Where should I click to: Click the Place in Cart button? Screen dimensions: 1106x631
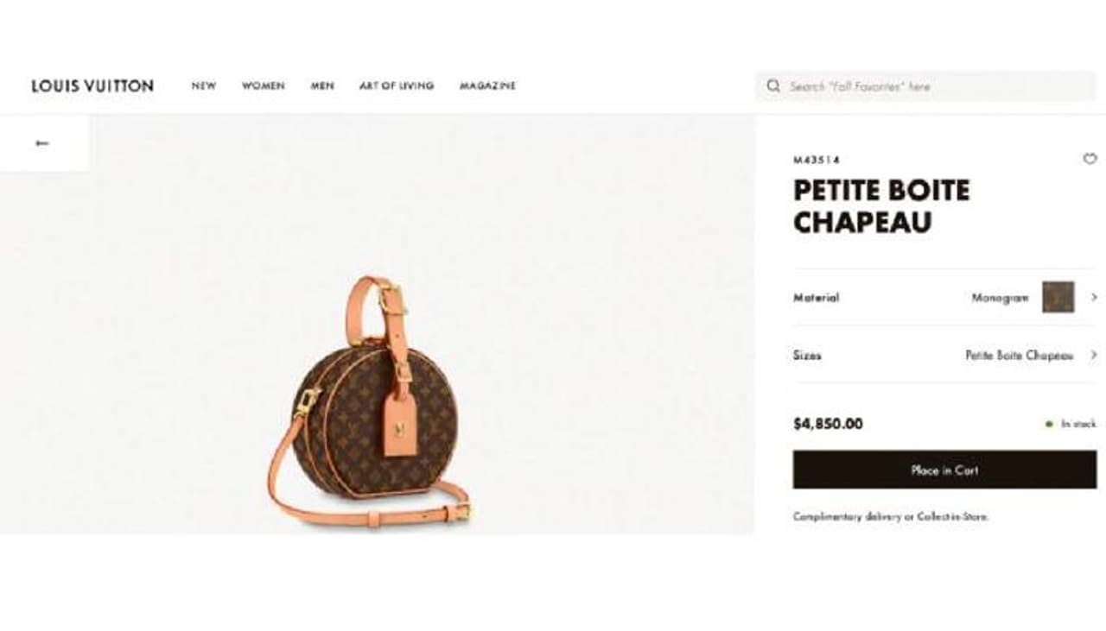(945, 470)
